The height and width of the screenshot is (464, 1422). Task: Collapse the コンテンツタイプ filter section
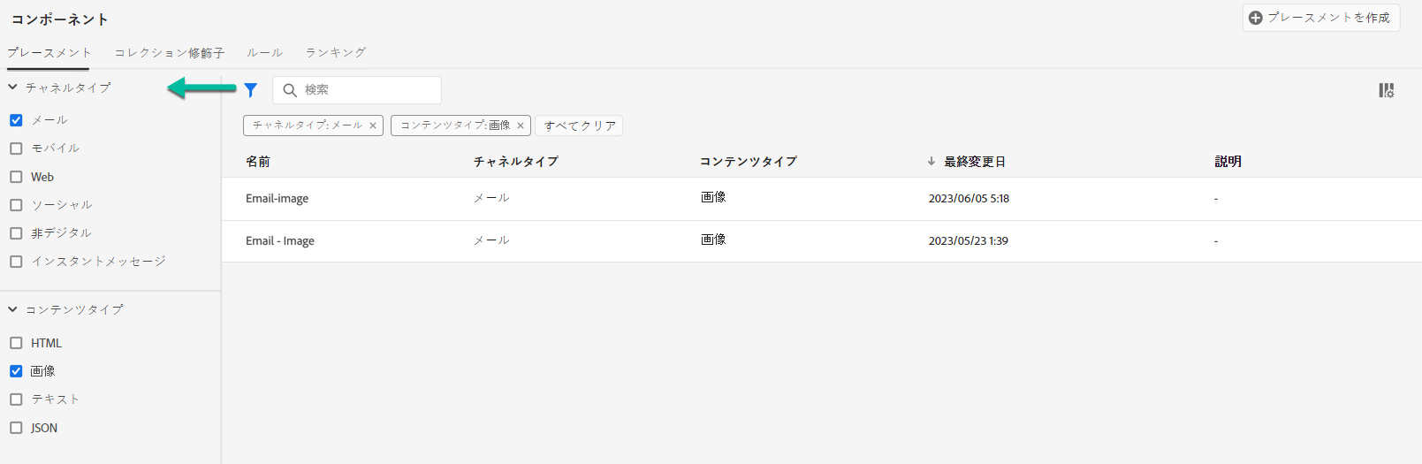[13, 309]
